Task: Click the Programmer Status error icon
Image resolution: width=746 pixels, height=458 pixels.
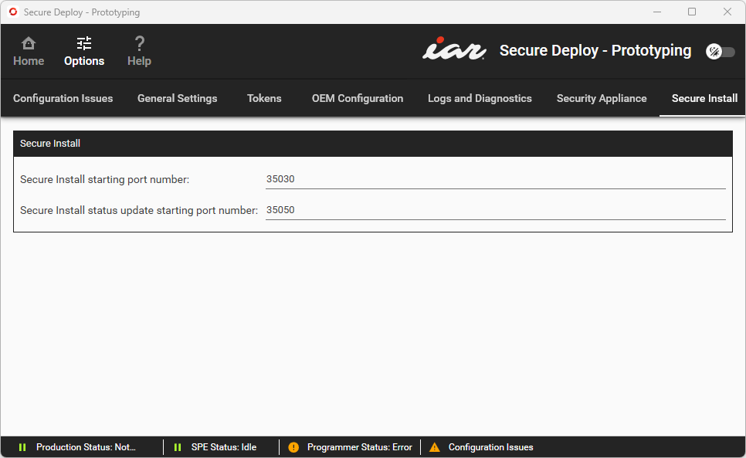Action: pos(293,446)
